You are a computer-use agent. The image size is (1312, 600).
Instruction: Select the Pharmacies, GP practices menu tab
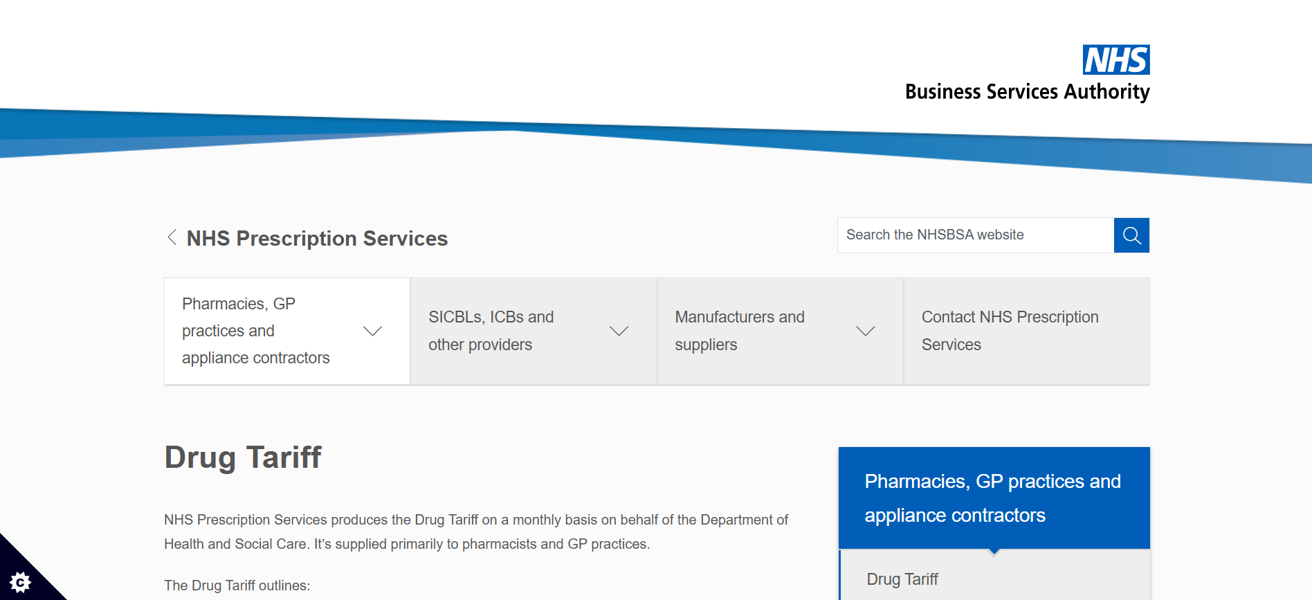pyautogui.click(x=287, y=331)
